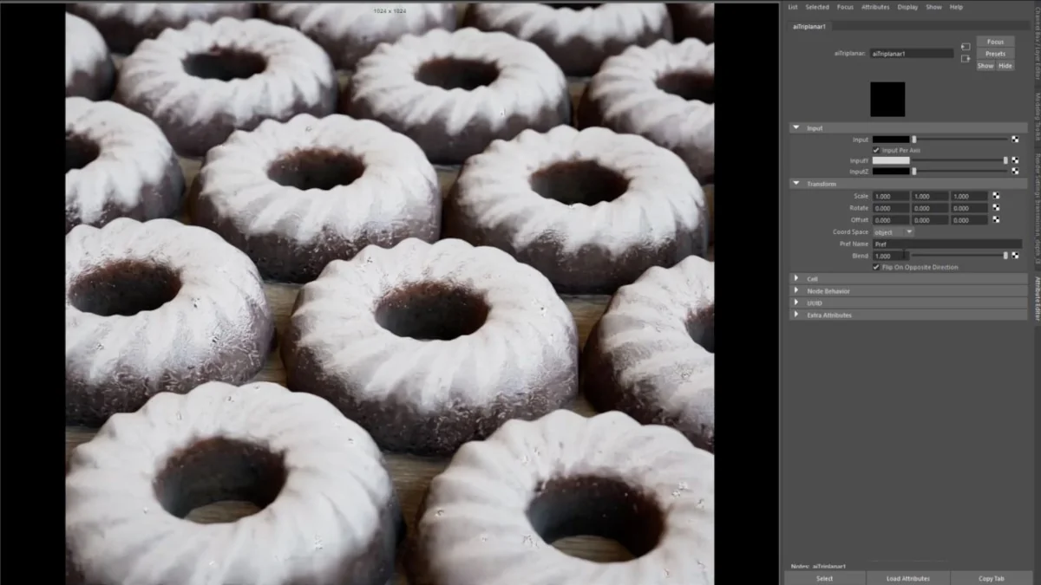Screen dimensions: 1041x585
Task: Click the Presets button
Action: (995, 54)
